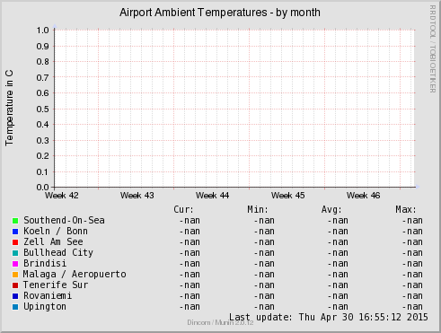Click the Last update timestamp text
This screenshot has height=333, width=441.
pyautogui.click(x=329, y=317)
